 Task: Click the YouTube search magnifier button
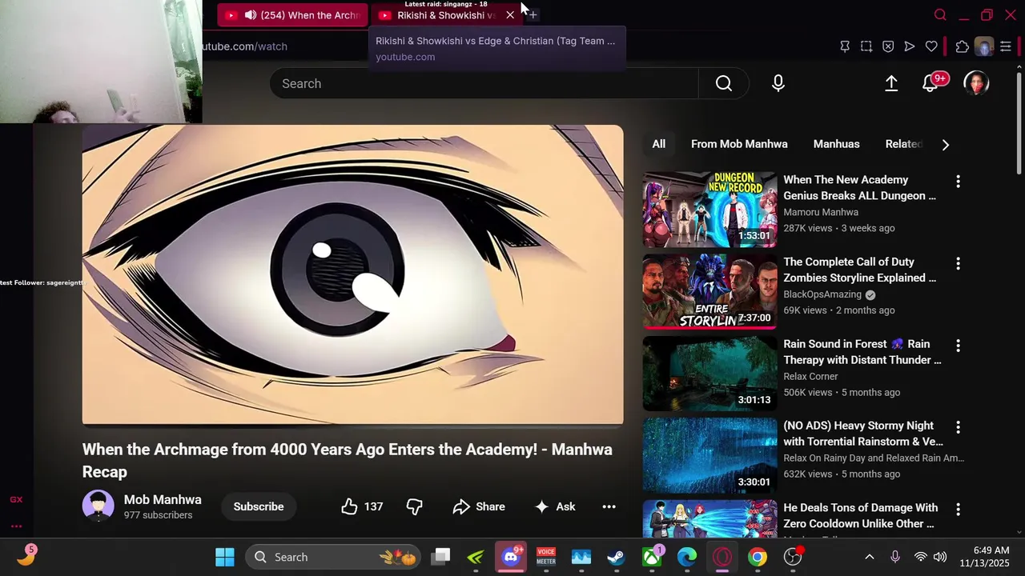723,83
